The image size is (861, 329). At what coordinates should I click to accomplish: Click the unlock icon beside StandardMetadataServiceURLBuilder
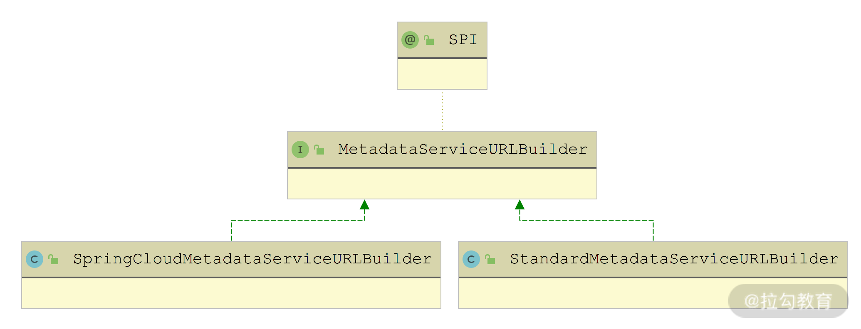tap(490, 259)
